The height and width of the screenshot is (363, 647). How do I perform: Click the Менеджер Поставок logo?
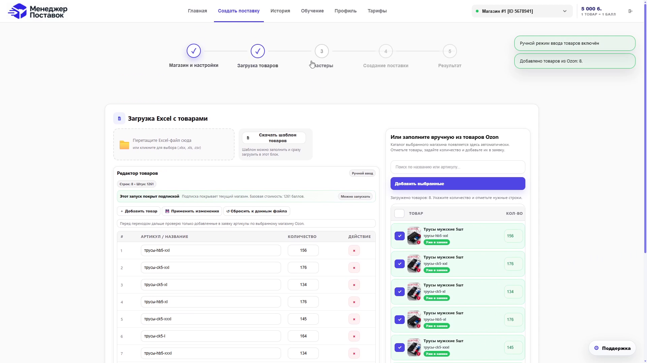(x=38, y=11)
